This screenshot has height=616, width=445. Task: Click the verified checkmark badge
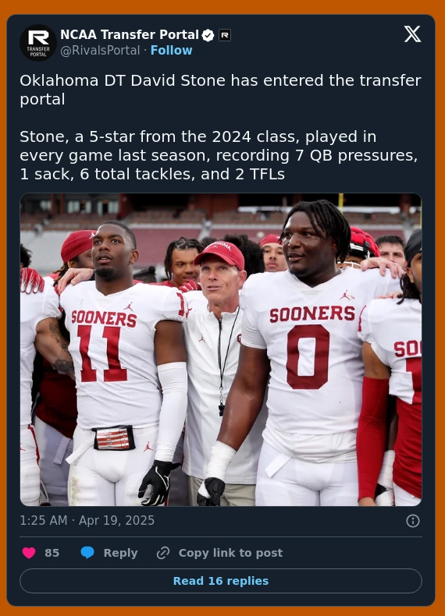(x=208, y=35)
